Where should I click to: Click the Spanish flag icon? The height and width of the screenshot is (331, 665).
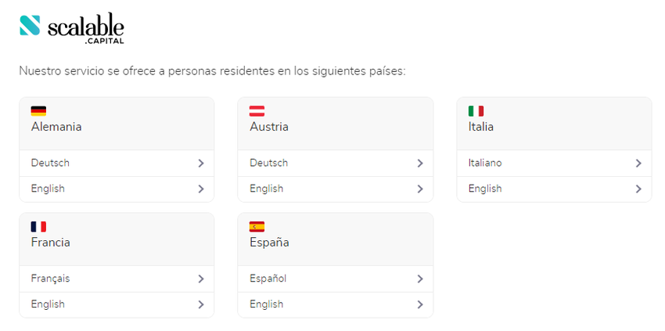[257, 227]
